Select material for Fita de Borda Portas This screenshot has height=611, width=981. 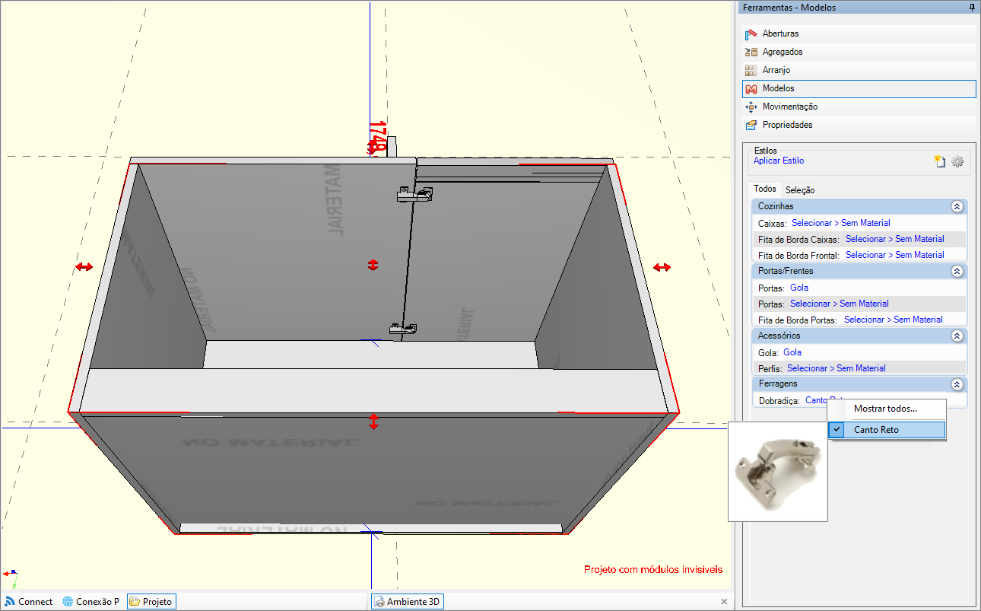tap(894, 320)
